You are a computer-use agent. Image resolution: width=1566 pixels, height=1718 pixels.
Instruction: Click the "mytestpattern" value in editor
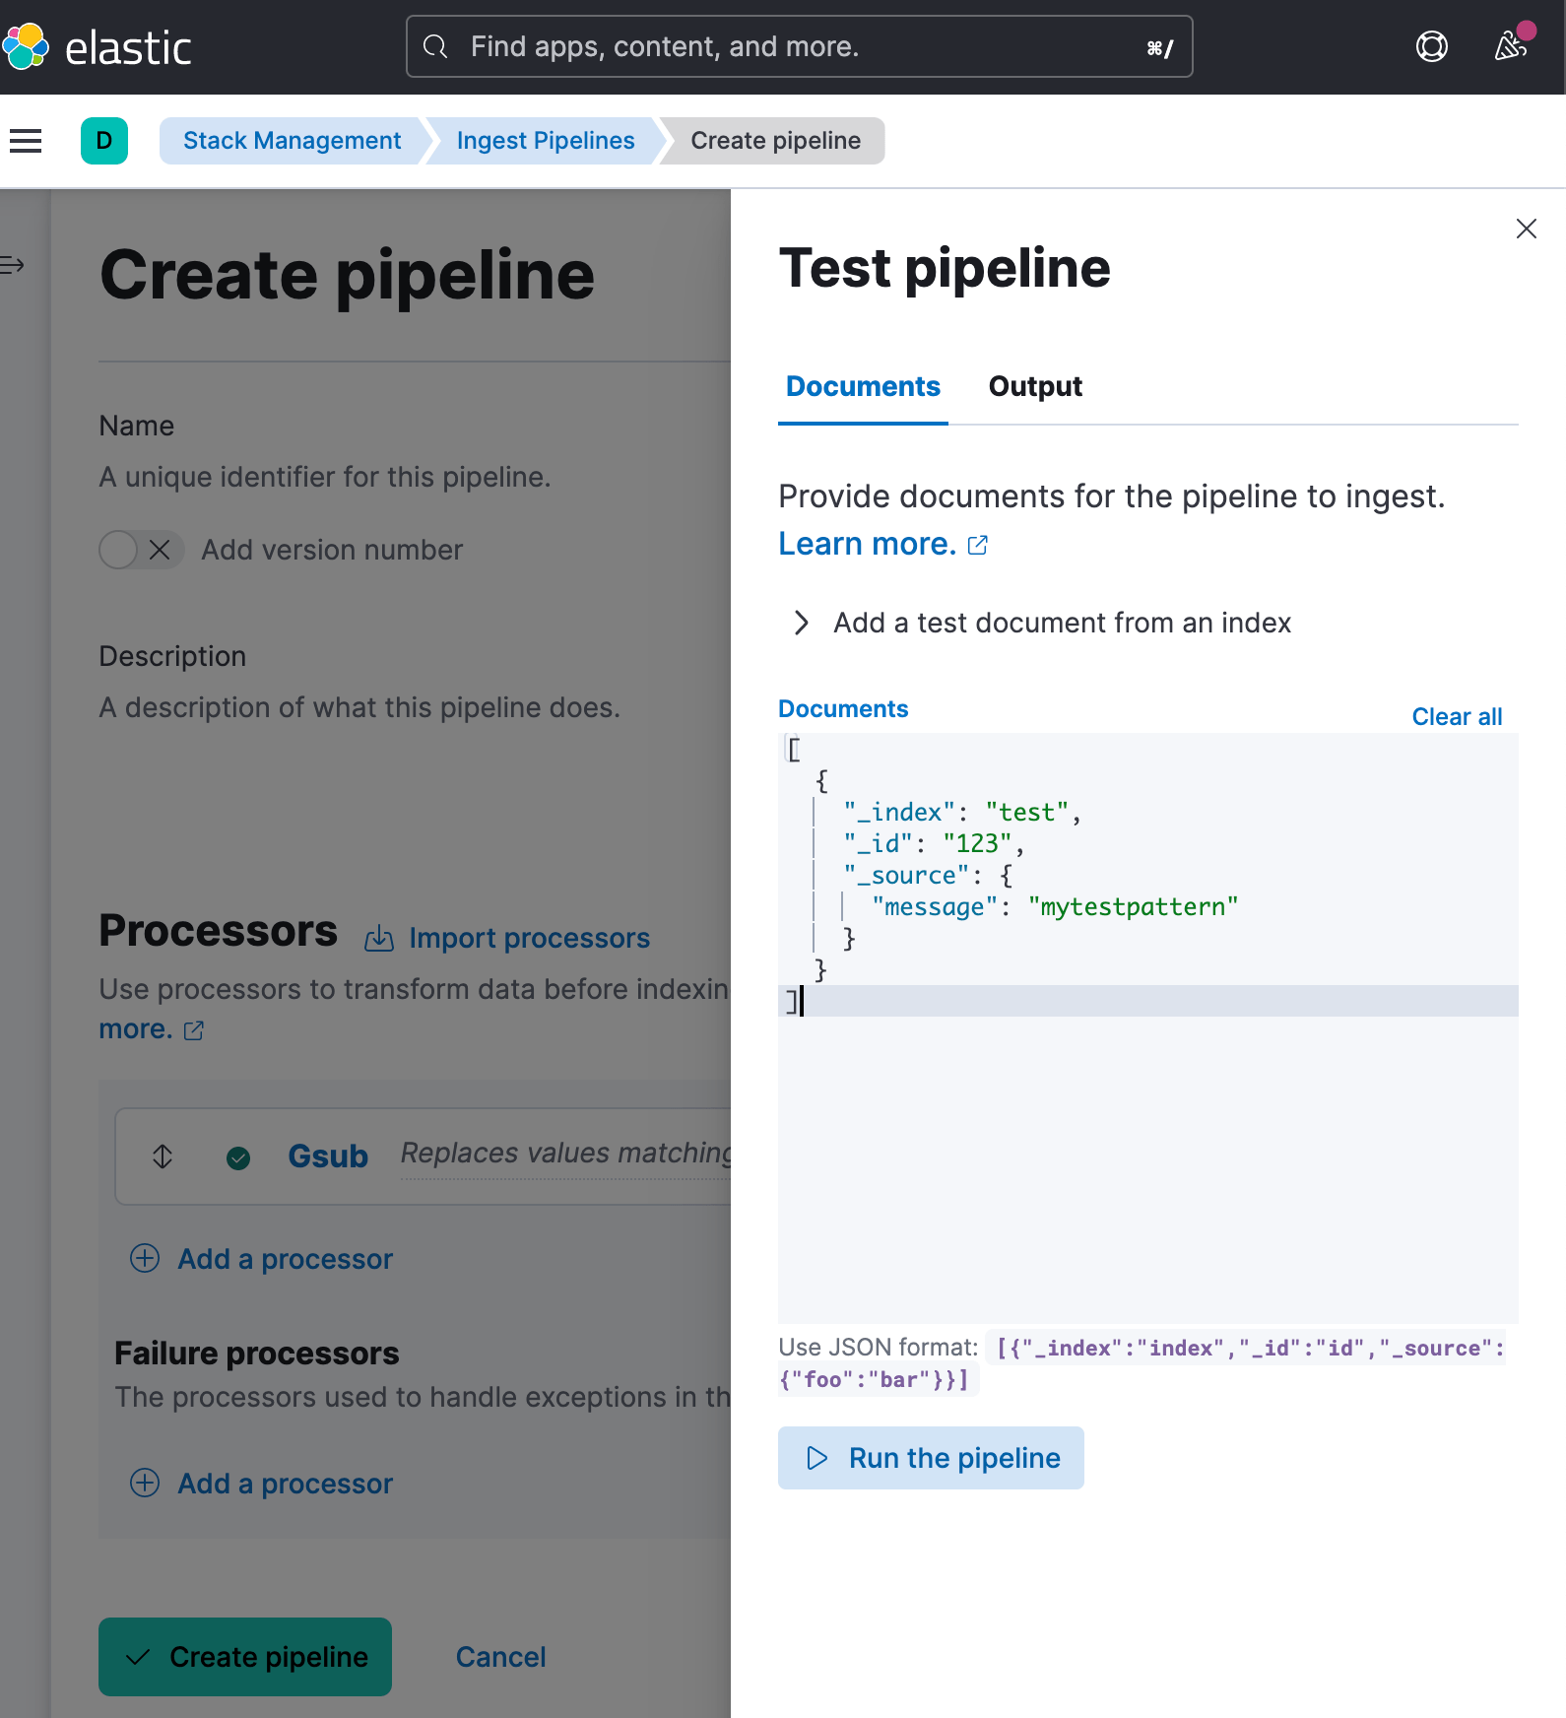point(1133,906)
